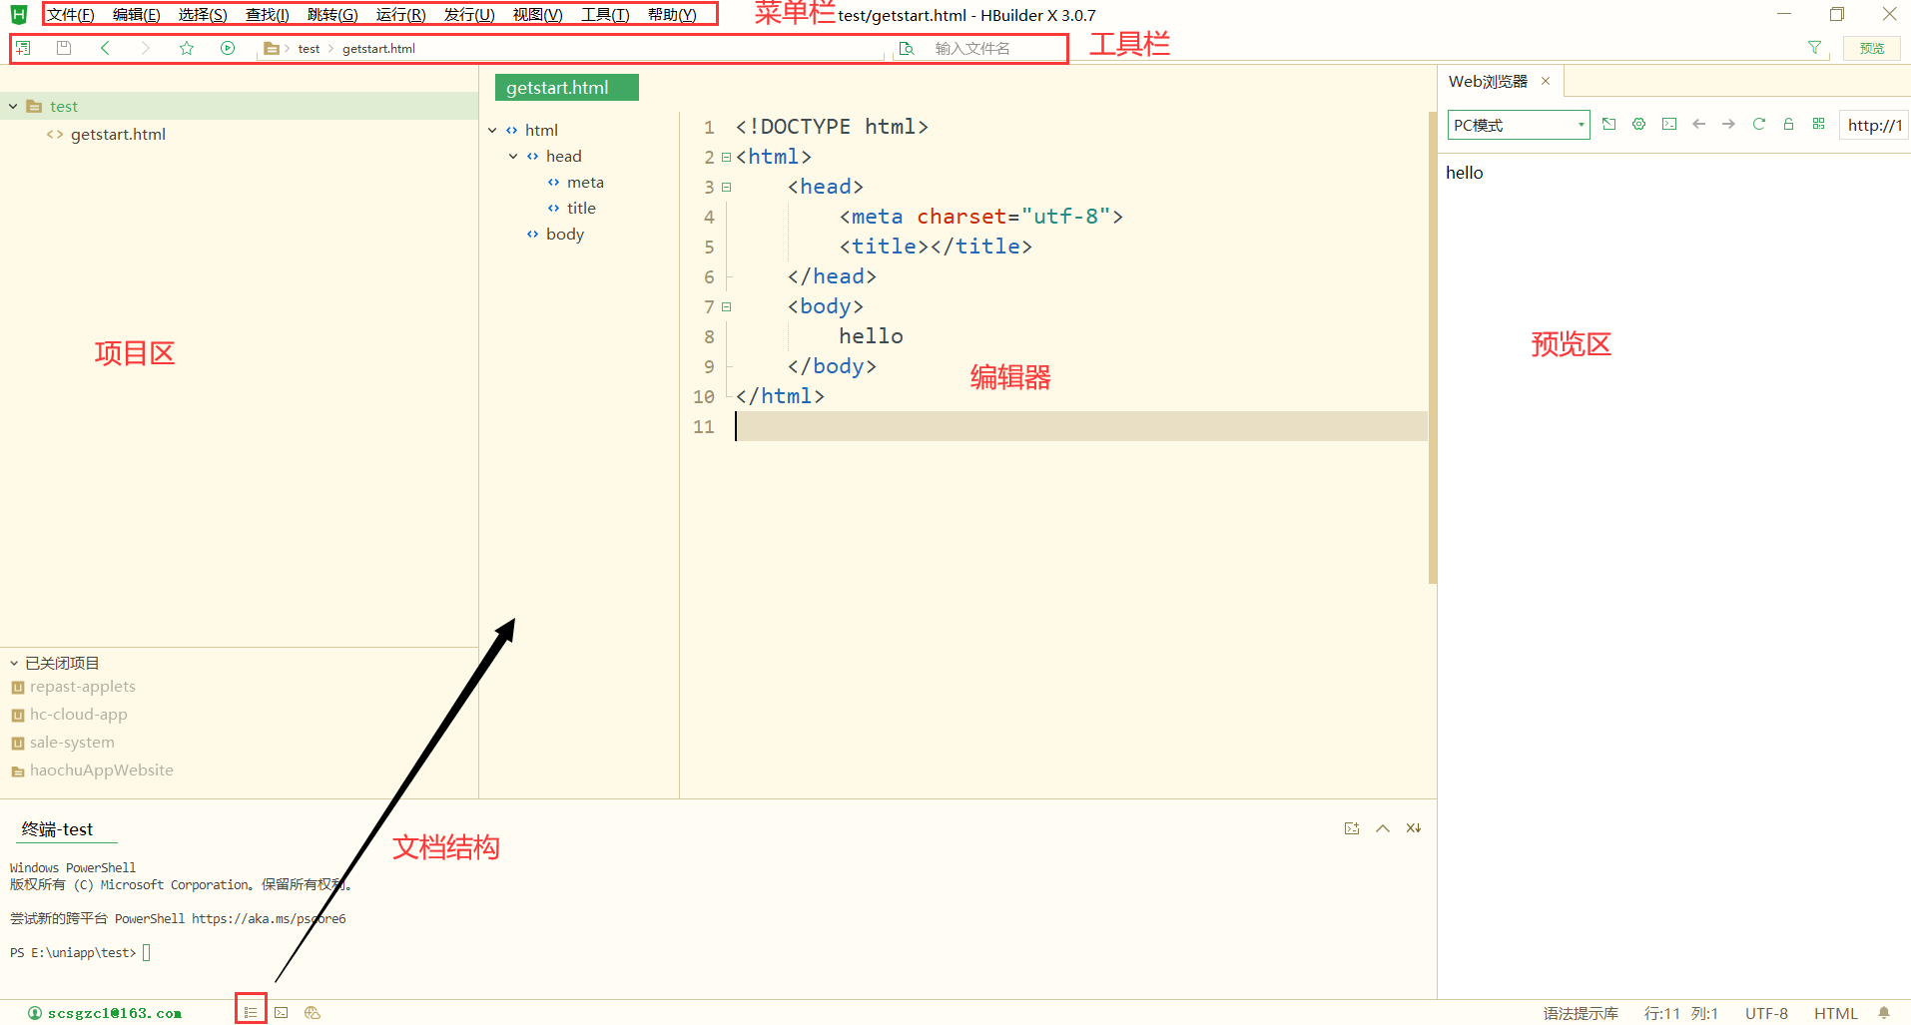Open Web browser settings gear icon
1911x1025 pixels.
(x=1639, y=124)
